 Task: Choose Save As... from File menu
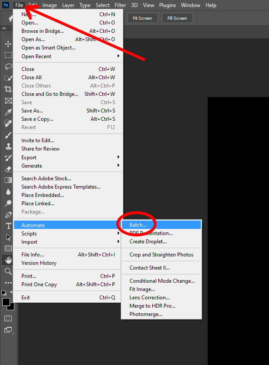pos(68,111)
